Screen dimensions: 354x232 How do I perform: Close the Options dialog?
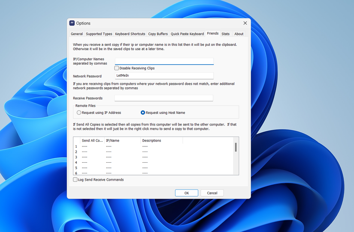245,23
